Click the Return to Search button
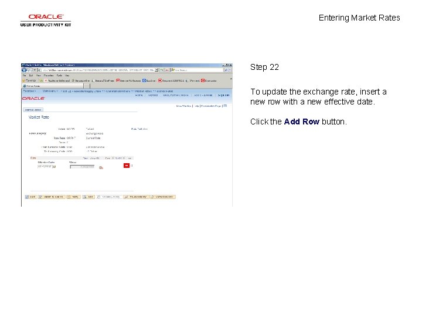 52,197
